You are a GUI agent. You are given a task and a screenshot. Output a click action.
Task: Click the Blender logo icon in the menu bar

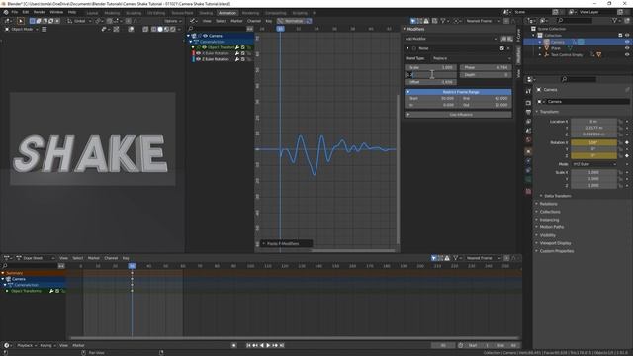(6, 12)
